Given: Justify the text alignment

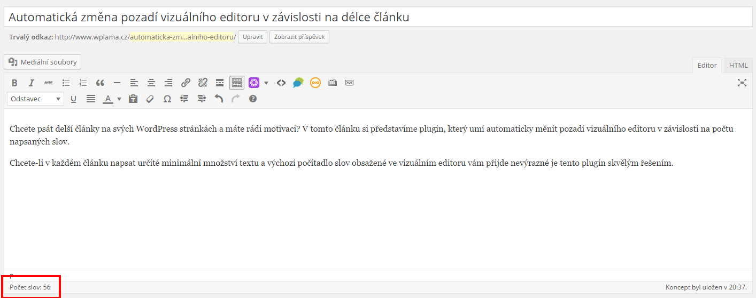Looking at the screenshot, I should 91,99.
